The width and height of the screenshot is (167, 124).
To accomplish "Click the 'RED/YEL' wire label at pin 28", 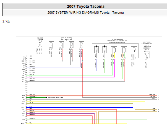I will 32,111.
